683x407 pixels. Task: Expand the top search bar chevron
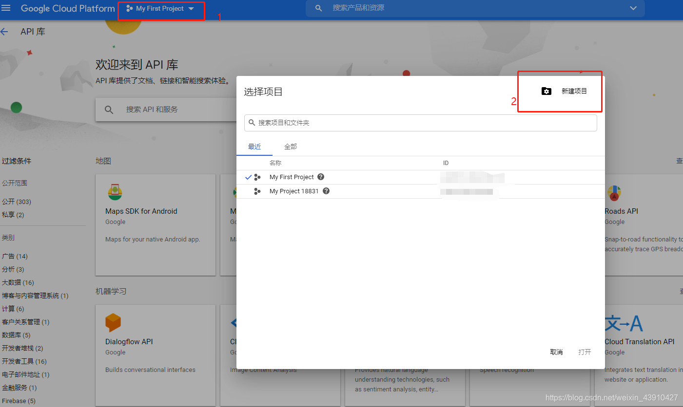(633, 8)
